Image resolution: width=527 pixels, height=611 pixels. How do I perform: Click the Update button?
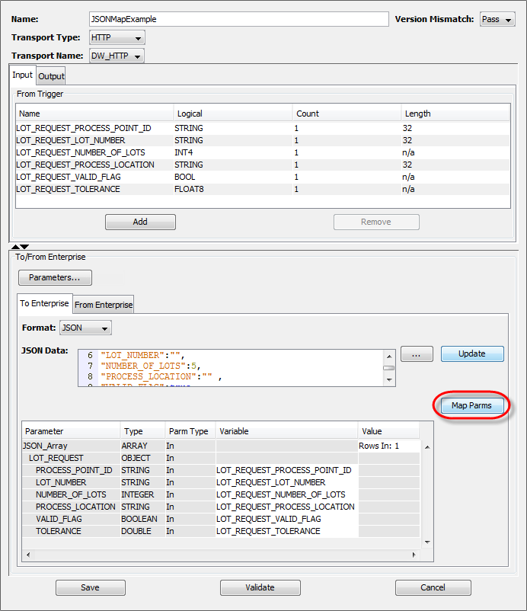pyautogui.click(x=472, y=354)
